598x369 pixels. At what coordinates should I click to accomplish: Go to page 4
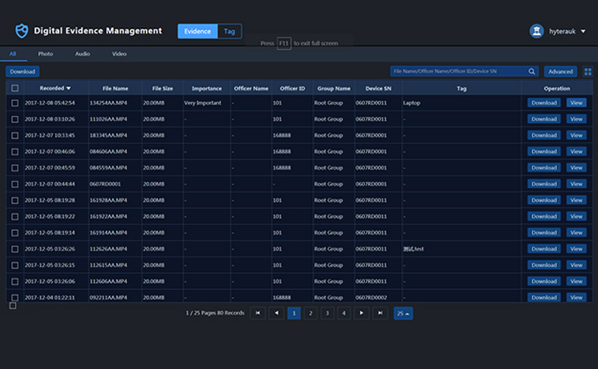pos(344,314)
